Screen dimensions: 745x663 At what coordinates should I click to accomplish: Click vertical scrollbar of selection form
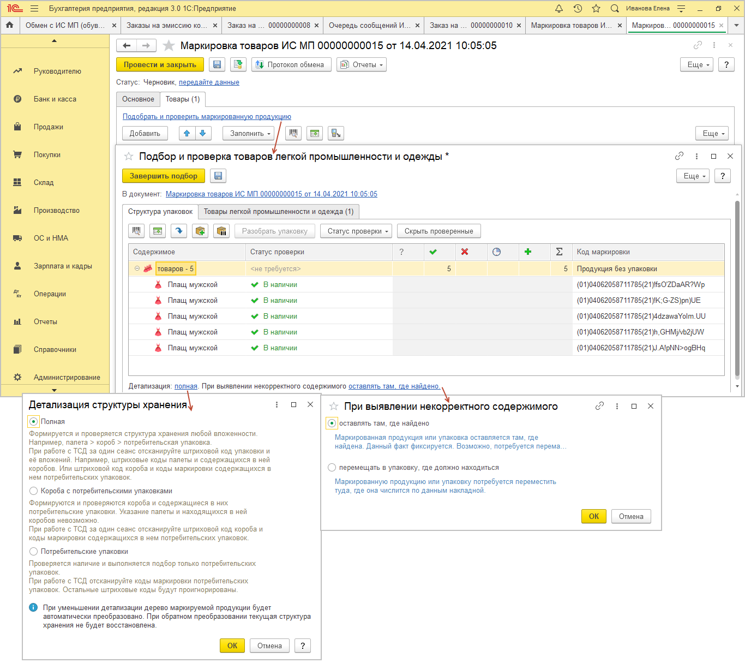point(737,289)
